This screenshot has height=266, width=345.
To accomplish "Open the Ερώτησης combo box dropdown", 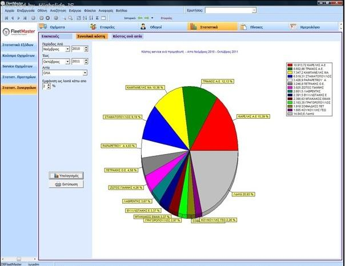I will point(254,10).
